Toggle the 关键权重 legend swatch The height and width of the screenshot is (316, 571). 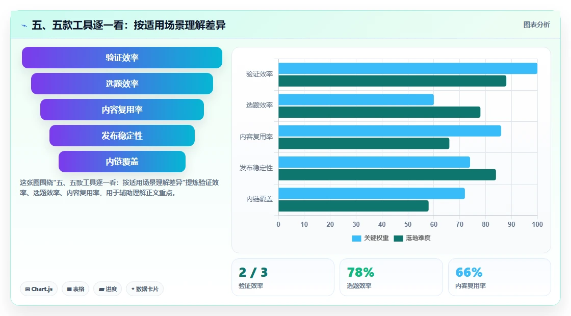pos(356,238)
